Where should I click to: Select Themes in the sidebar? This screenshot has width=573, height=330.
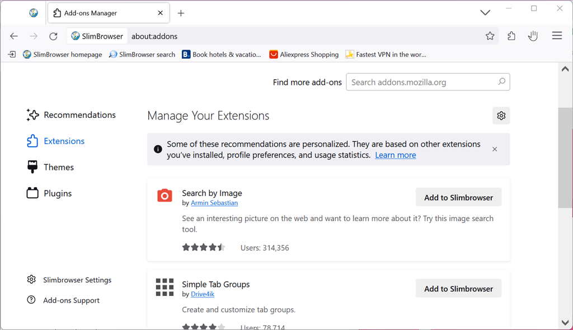[50, 167]
